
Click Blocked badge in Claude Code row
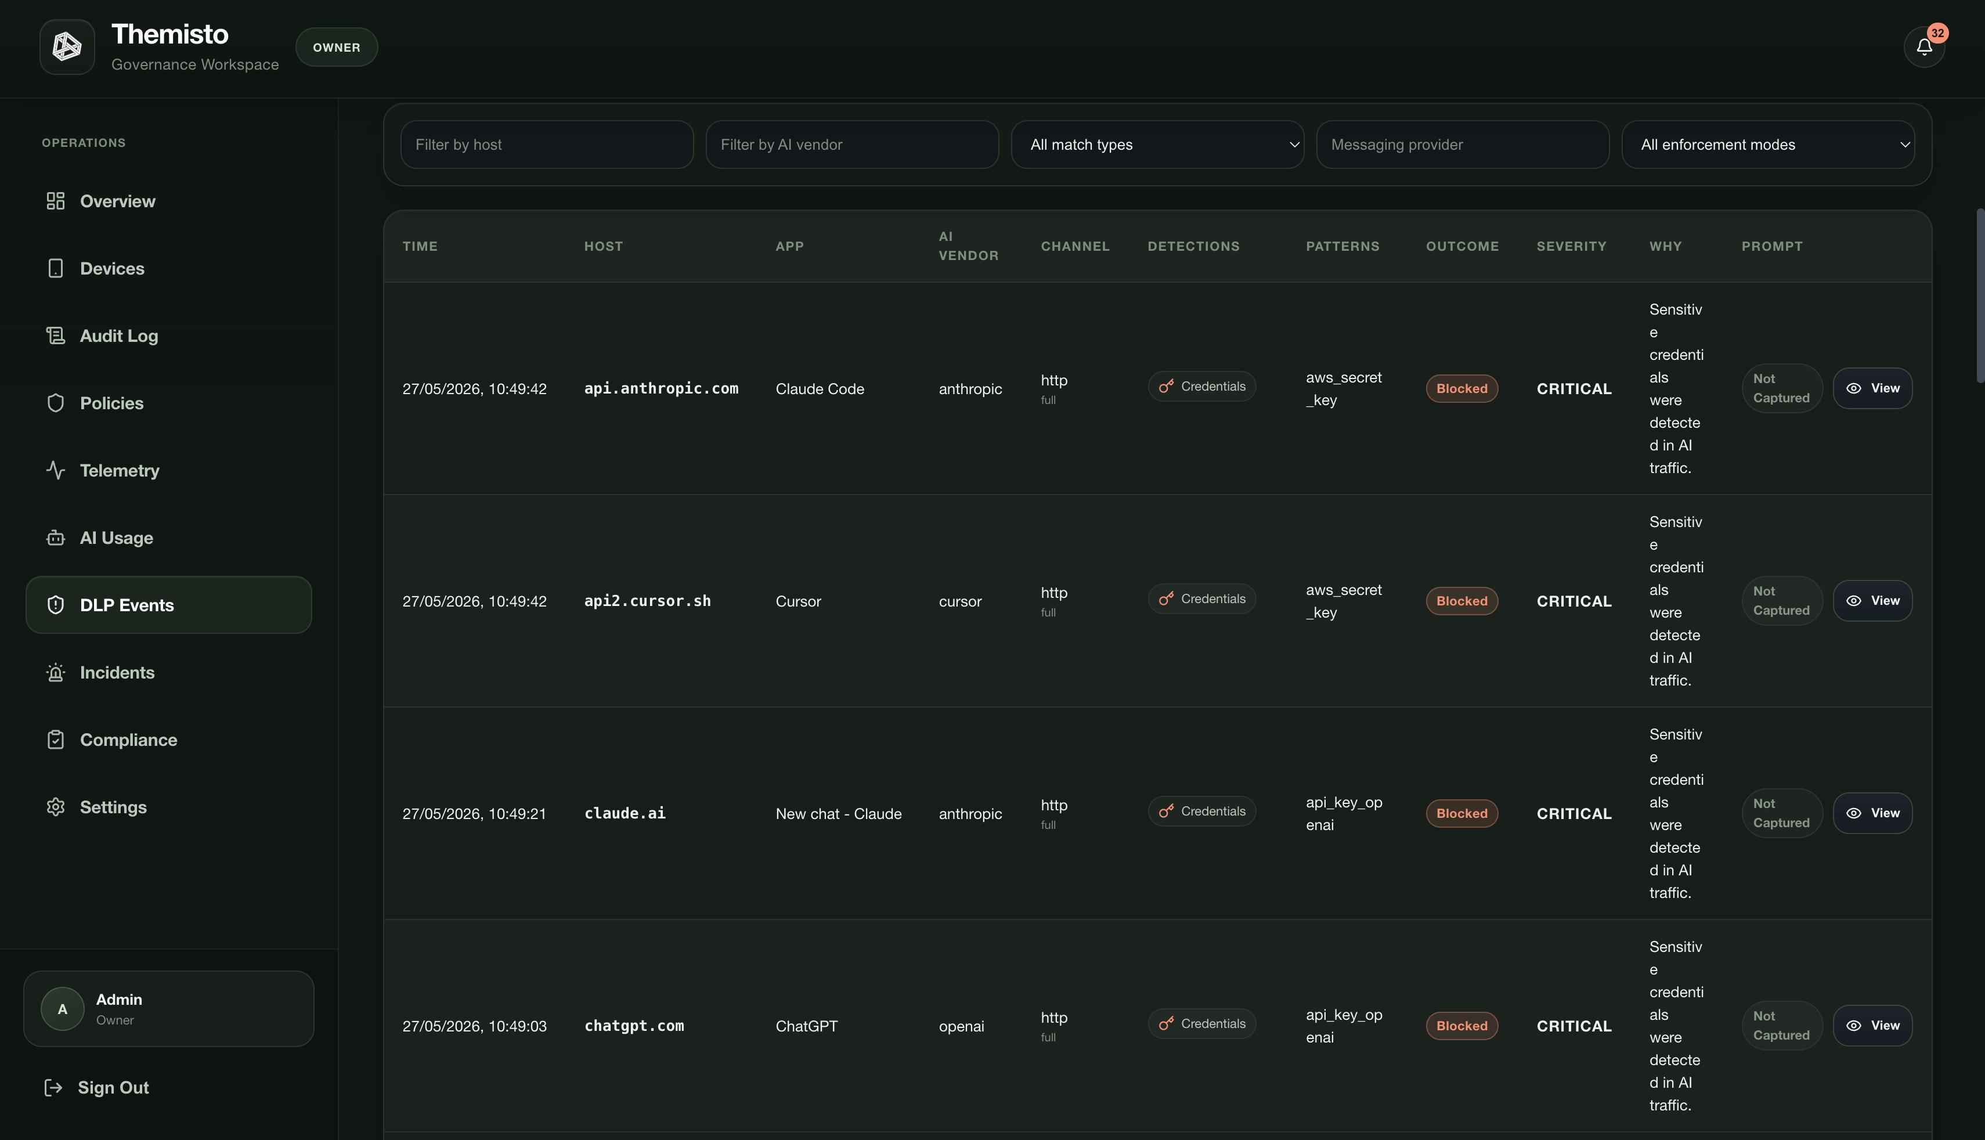click(1462, 388)
